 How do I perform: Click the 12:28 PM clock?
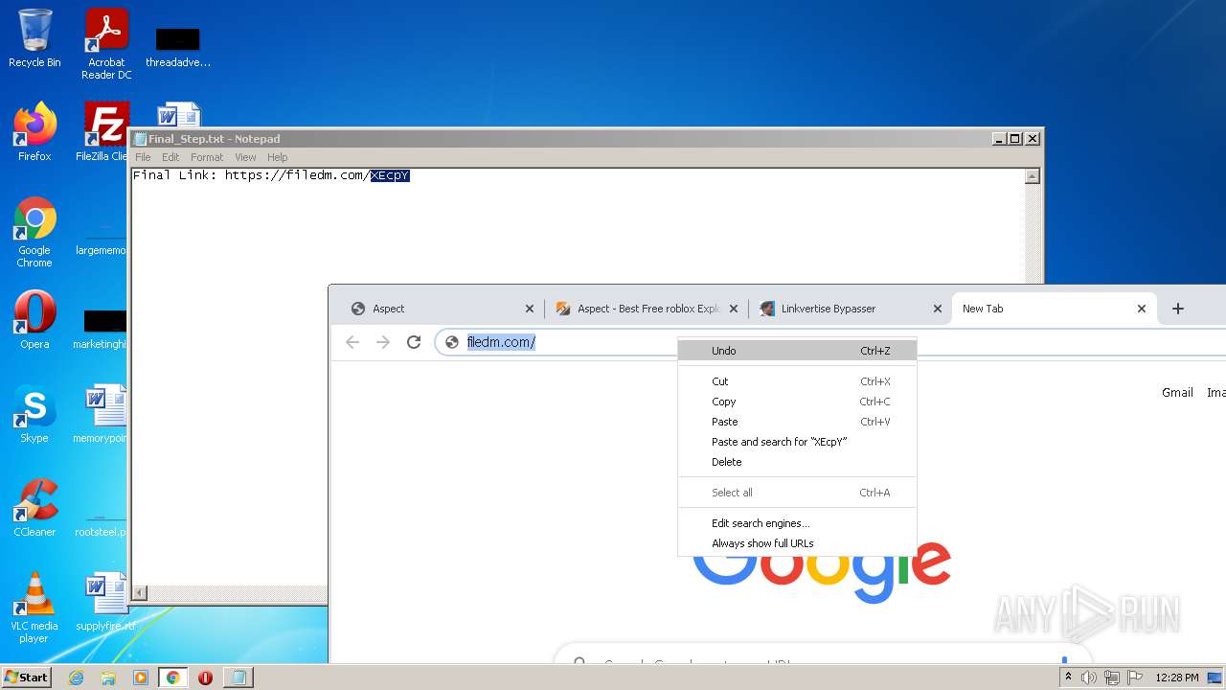click(x=1177, y=678)
